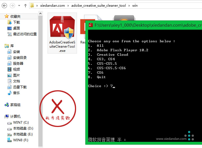Click the folder icon in address bar
This screenshot has width=202, height=148.
(32, 5)
